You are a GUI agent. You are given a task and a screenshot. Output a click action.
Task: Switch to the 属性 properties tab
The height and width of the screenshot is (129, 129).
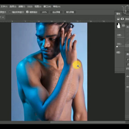click(118, 14)
